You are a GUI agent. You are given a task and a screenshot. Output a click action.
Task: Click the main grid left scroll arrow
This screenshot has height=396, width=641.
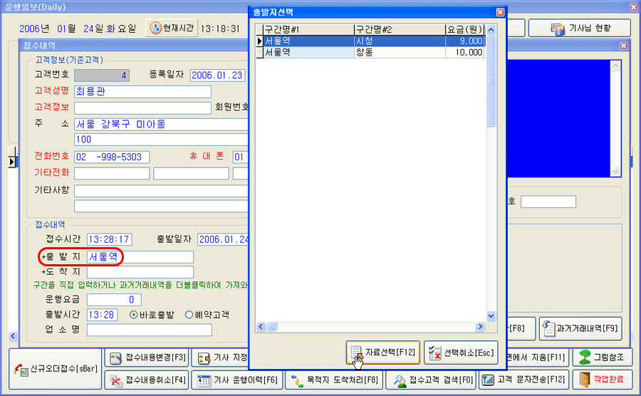(13, 336)
